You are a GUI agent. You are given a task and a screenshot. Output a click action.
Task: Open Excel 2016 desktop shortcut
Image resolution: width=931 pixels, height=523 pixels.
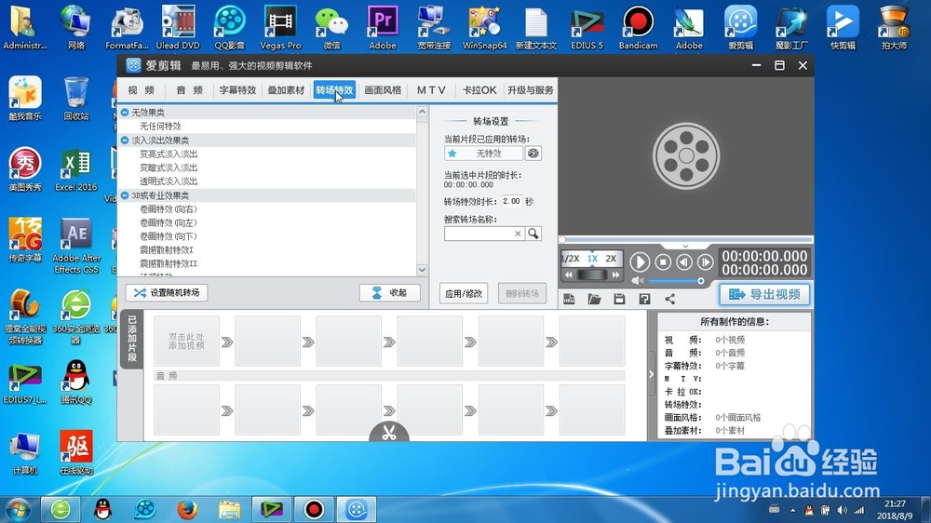coord(76,171)
